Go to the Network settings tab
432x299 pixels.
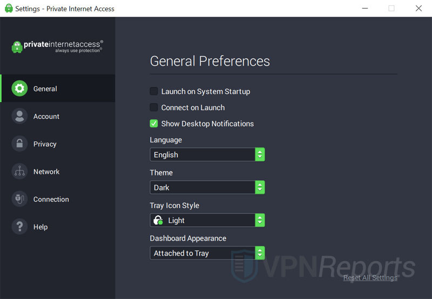pyautogui.click(x=46, y=172)
